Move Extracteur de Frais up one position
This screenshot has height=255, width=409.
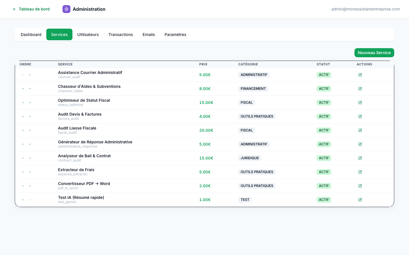[x=23, y=172]
